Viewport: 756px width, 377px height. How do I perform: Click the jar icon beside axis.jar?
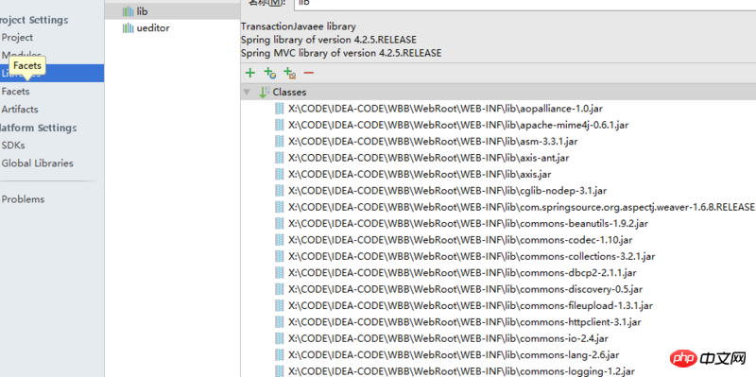point(279,174)
